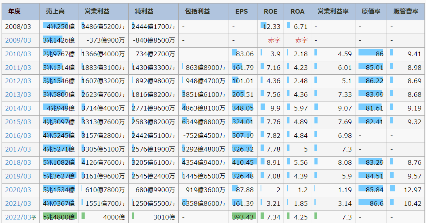Image resolution: width=426 pixels, height=223 pixels.
Task: Select ROA value 6.71
Action: click(x=301, y=27)
